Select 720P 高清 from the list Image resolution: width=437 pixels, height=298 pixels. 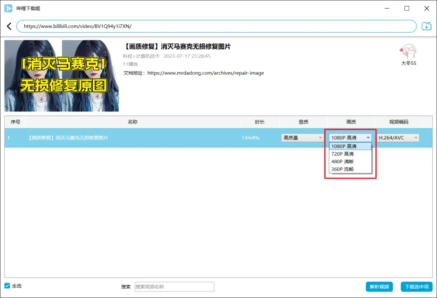pos(343,154)
